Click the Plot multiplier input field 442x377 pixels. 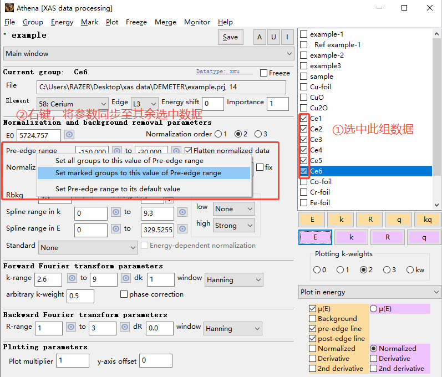click(x=73, y=361)
